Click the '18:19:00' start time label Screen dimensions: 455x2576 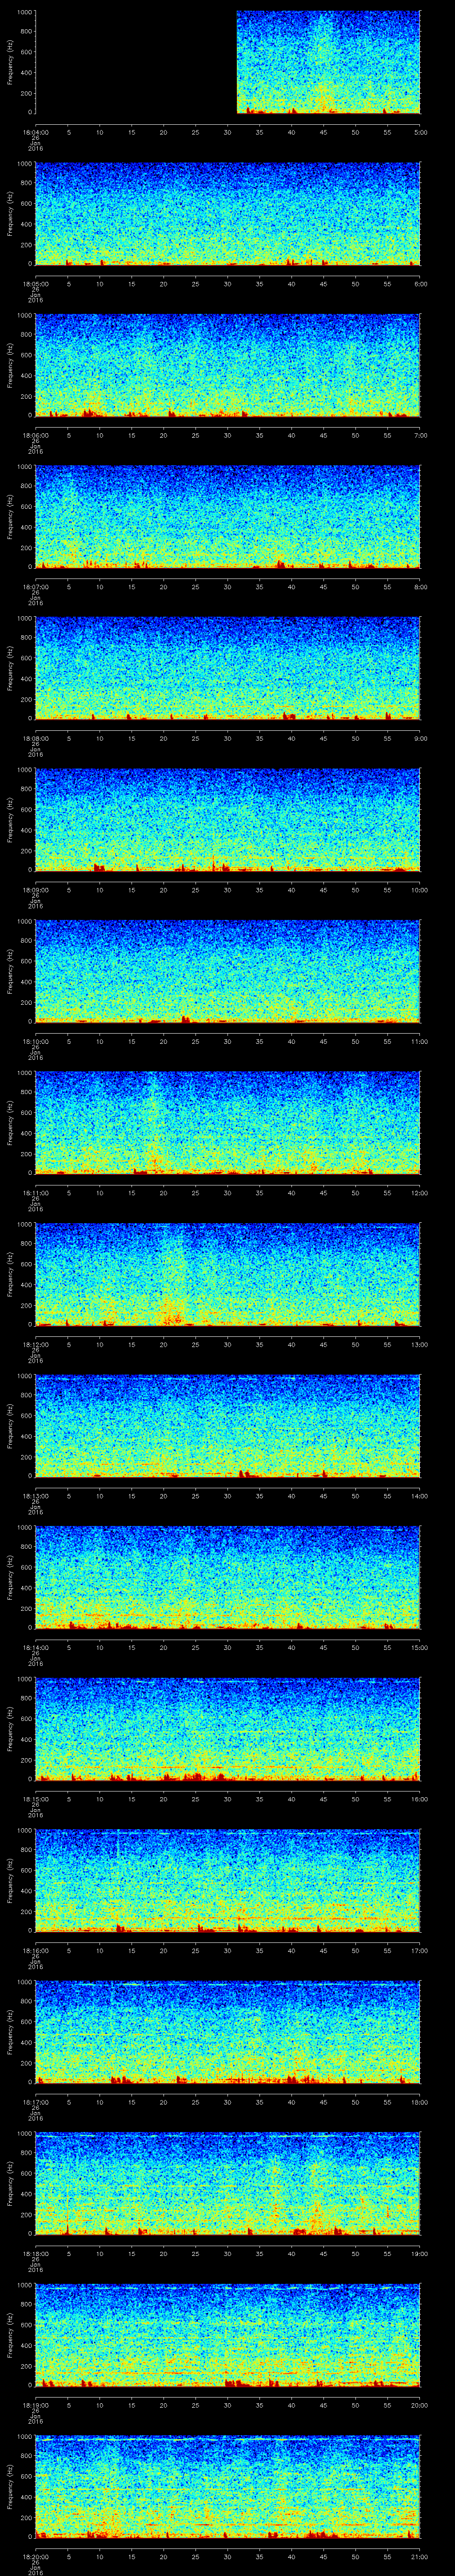click(x=36, y=2404)
